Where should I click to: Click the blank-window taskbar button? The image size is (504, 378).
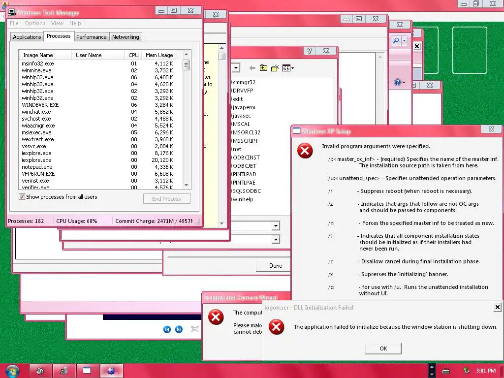88,371
